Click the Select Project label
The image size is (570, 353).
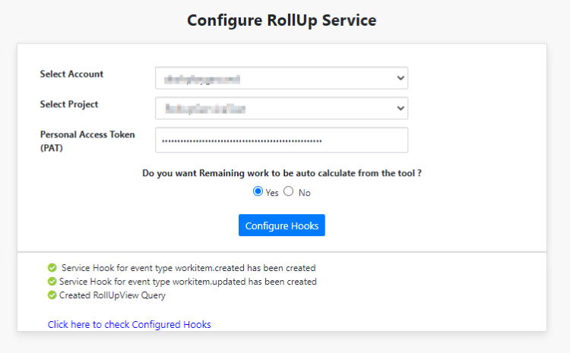pyautogui.click(x=69, y=105)
